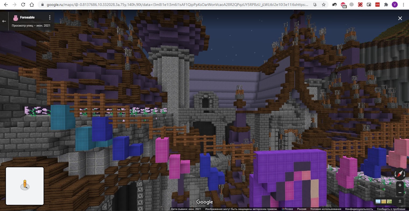Select the green imagery thumbnail
This screenshot has width=409, height=211.
389,201
